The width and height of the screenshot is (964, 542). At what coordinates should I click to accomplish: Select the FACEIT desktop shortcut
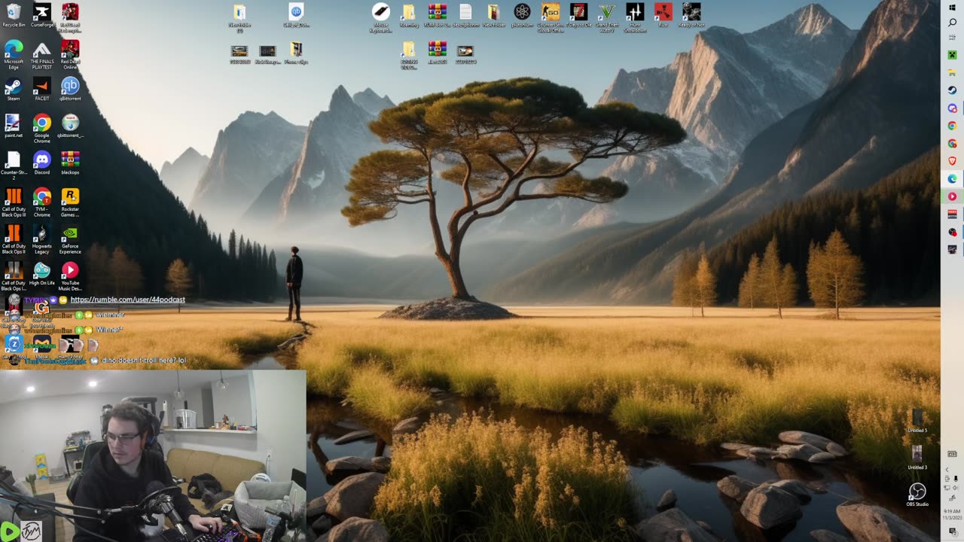[x=42, y=89]
